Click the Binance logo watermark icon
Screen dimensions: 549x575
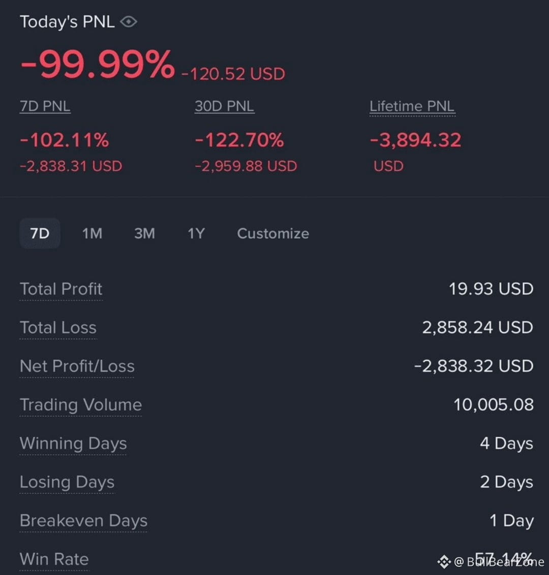[444, 561]
